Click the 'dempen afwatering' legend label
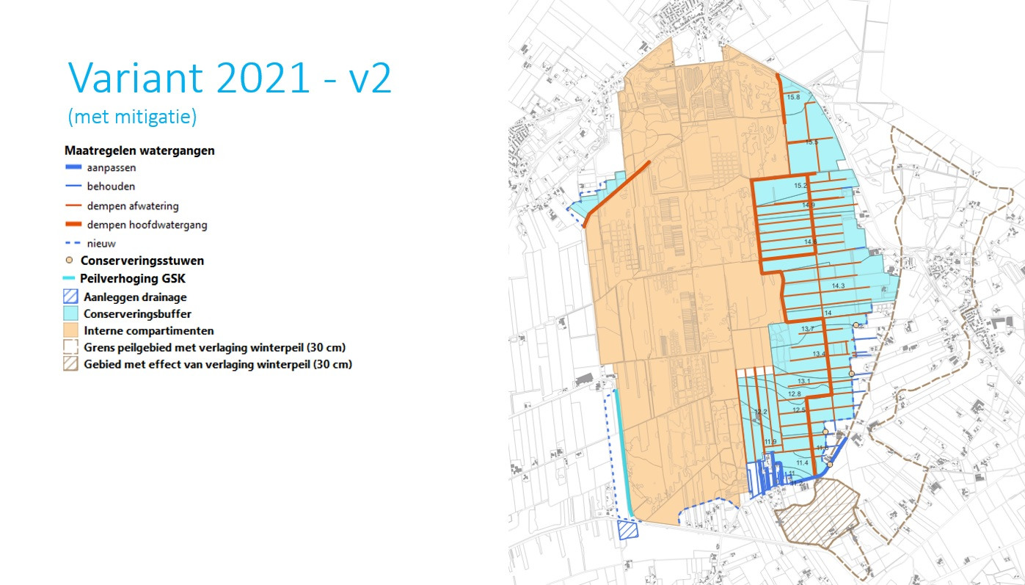Image resolution: width=1025 pixels, height=585 pixels. [132, 206]
